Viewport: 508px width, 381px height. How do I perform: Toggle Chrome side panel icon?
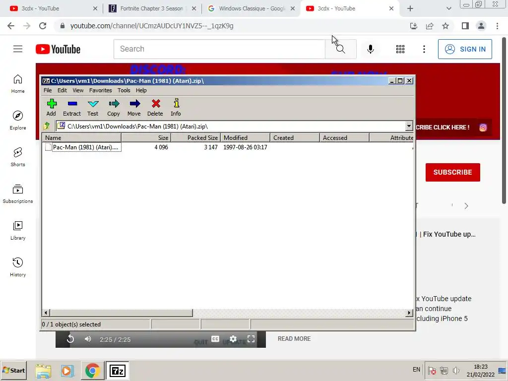(x=465, y=26)
